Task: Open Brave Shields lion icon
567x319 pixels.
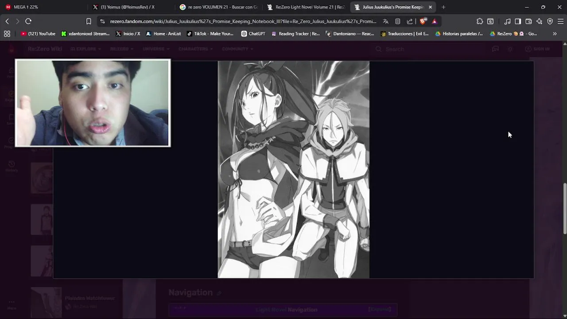Action: pyautogui.click(x=423, y=21)
